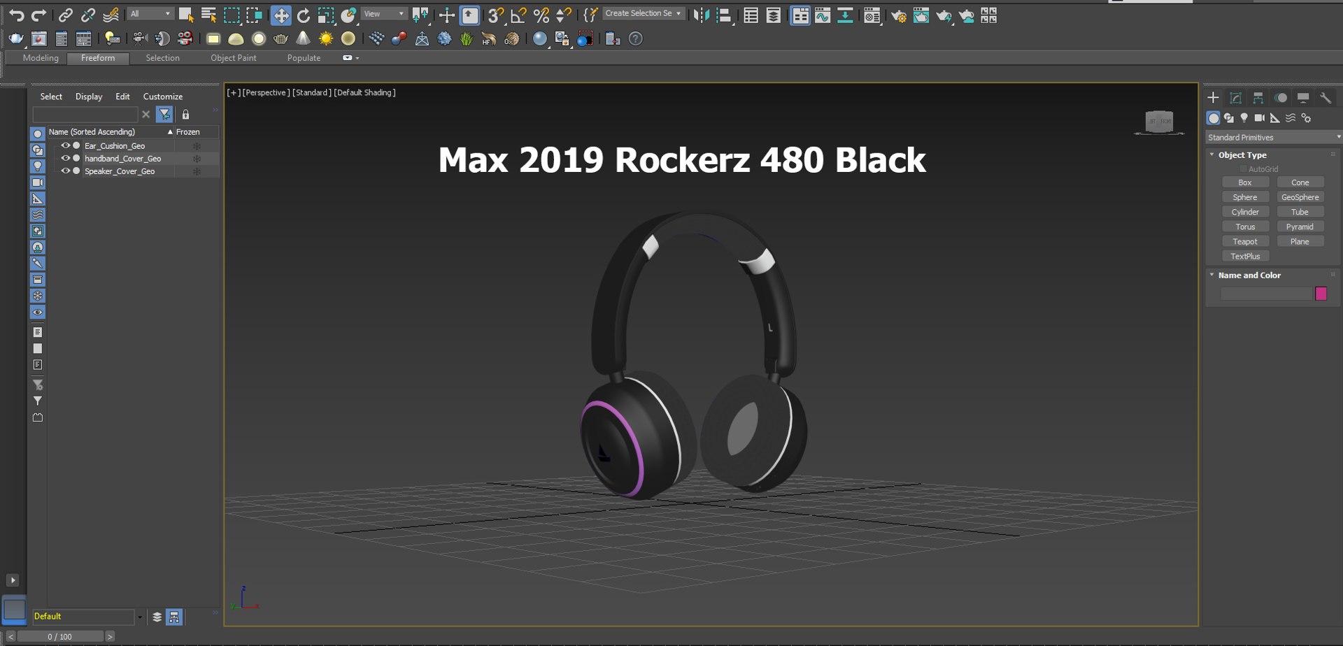Open the selection filter All dropdown
The height and width of the screenshot is (646, 1343).
[x=150, y=14]
